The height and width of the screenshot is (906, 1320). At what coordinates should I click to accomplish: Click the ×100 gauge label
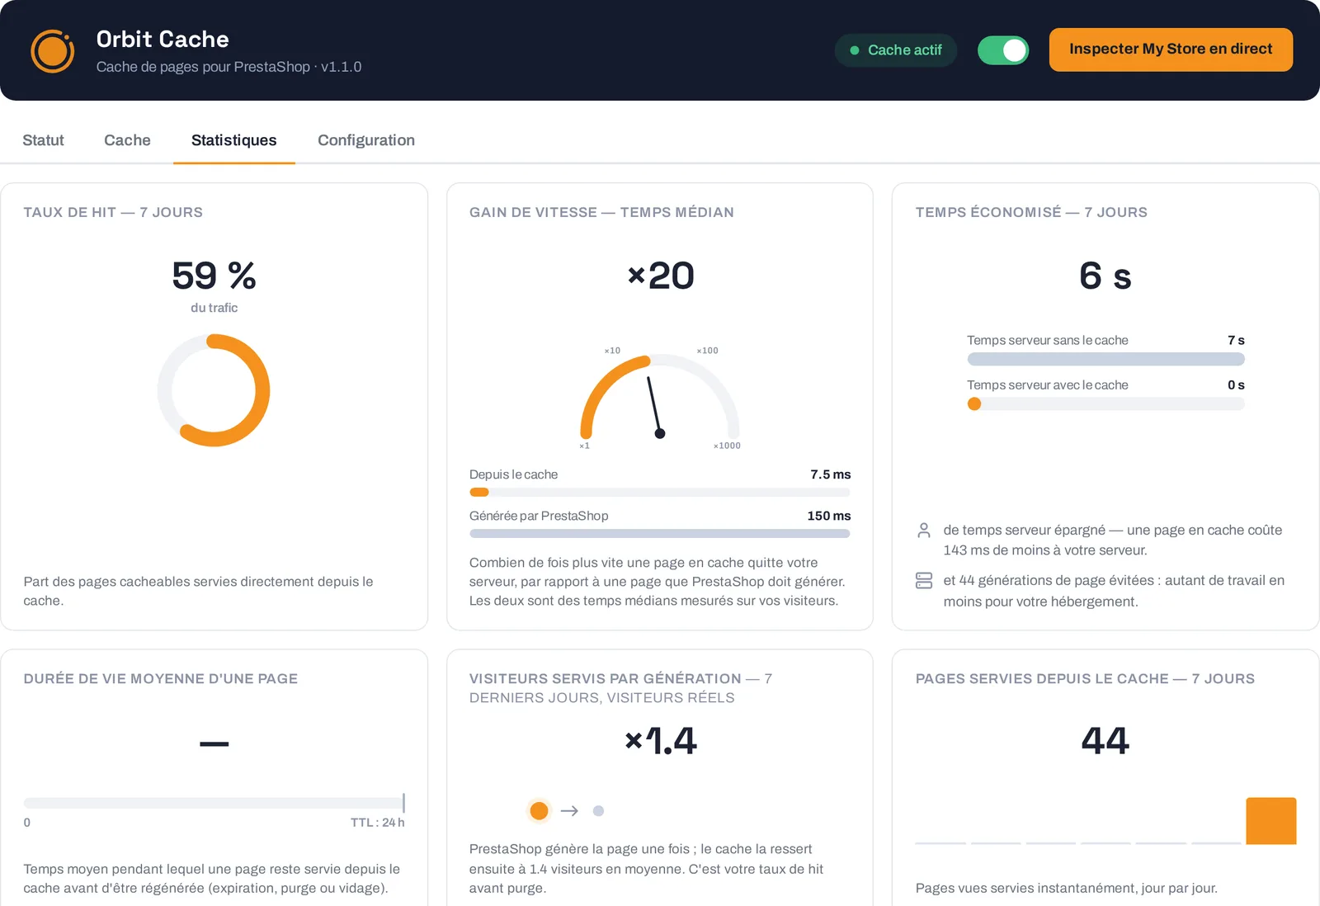pyautogui.click(x=707, y=351)
